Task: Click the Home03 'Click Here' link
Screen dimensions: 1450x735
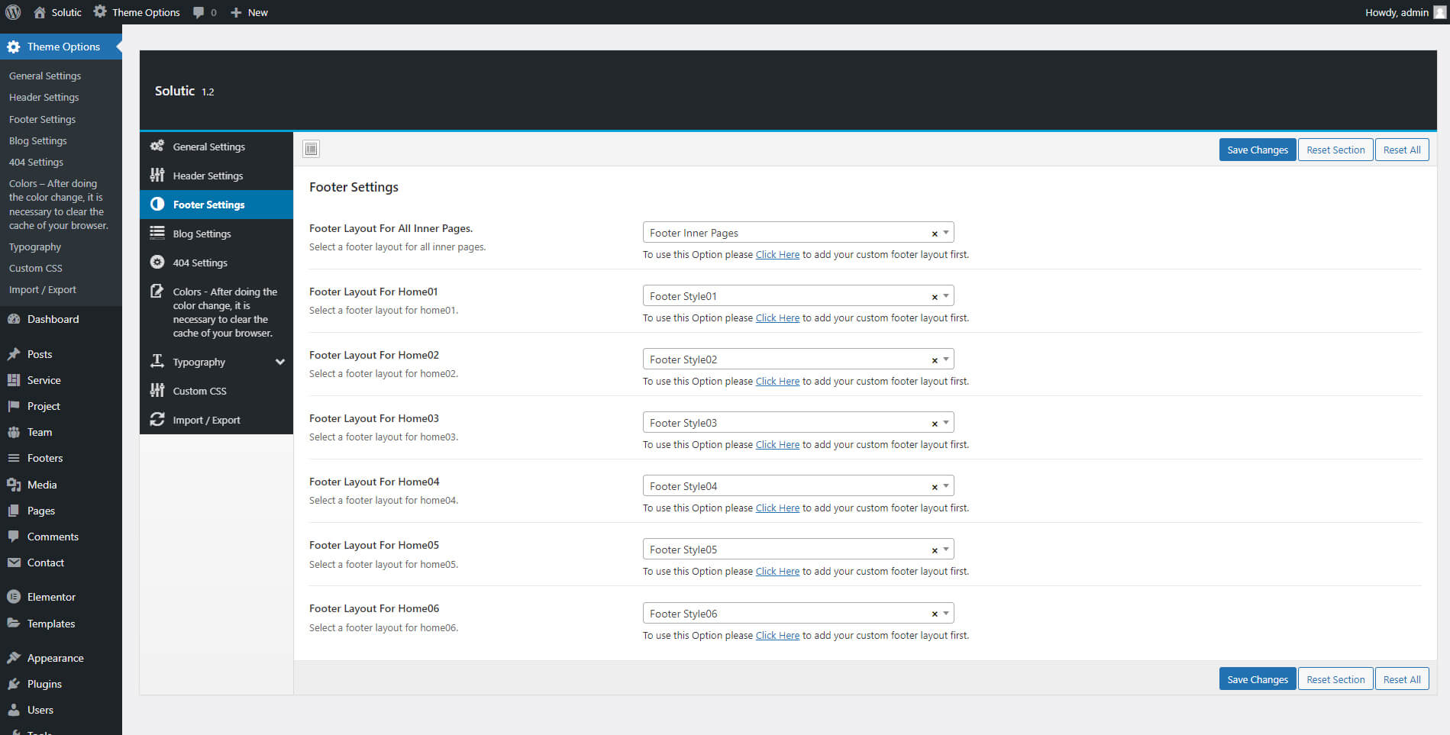Action: click(777, 445)
